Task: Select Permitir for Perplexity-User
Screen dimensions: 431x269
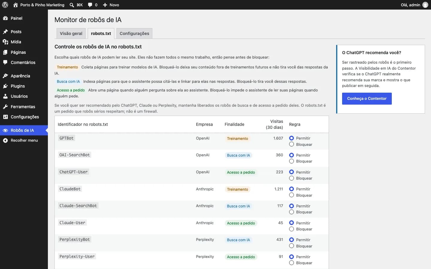Action: coord(292,257)
